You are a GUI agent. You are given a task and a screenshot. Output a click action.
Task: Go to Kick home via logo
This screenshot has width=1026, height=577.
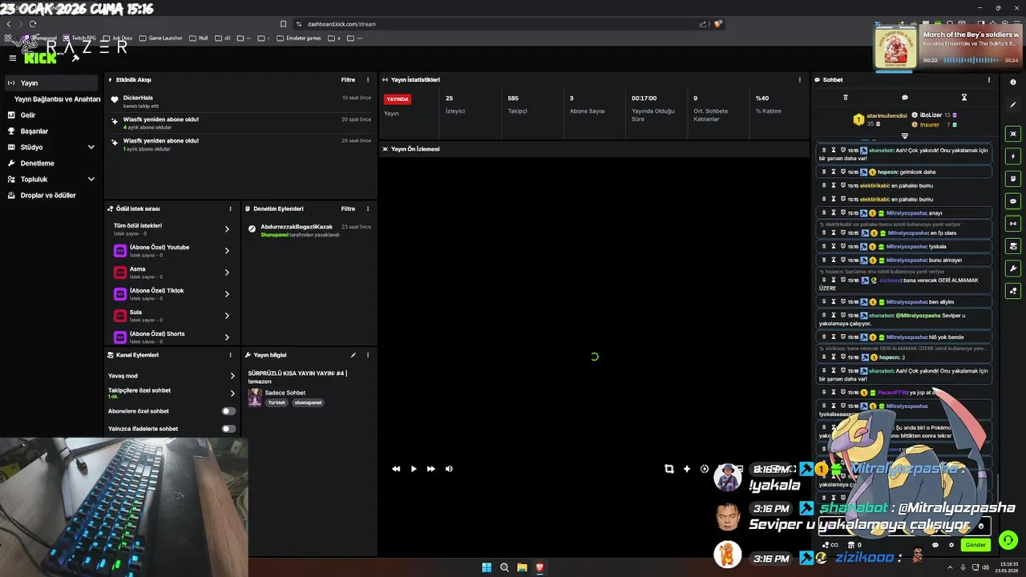[x=40, y=58]
